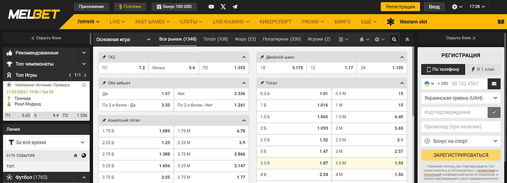
Task: Click the Регистрация button
Action: (400, 7)
